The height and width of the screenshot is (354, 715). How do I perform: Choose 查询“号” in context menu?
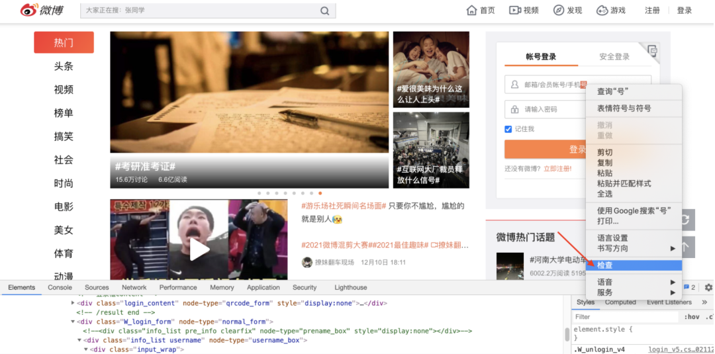coord(634,91)
